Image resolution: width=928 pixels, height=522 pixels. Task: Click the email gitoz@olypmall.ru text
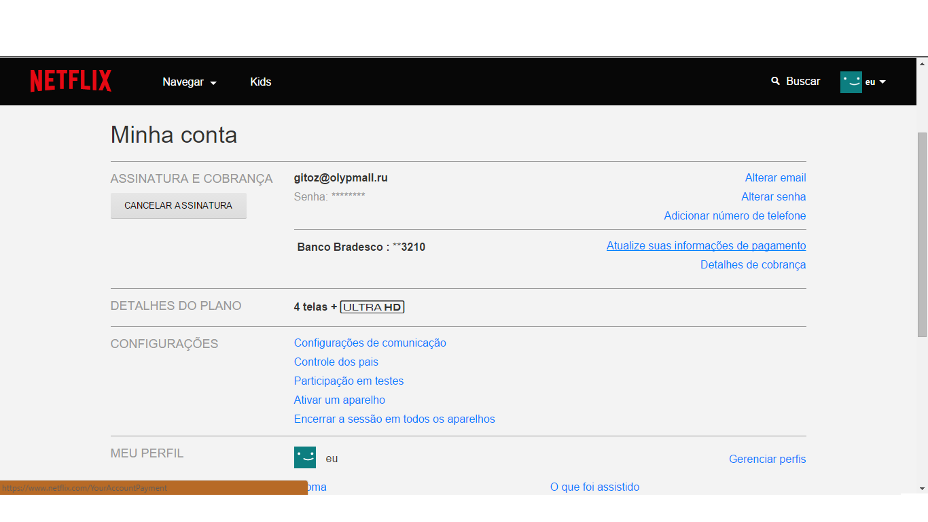pyautogui.click(x=341, y=177)
